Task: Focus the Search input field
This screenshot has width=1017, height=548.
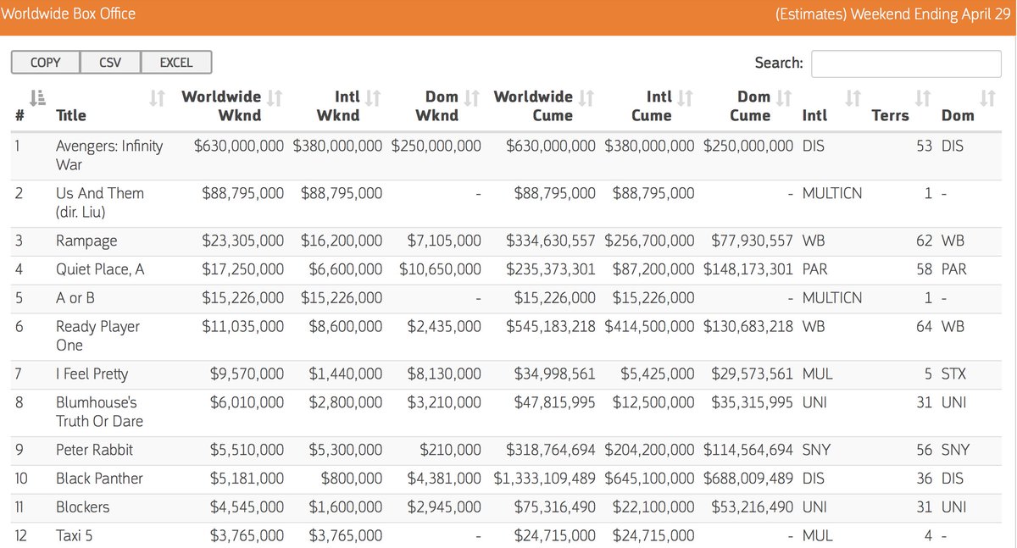Action: point(906,64)
